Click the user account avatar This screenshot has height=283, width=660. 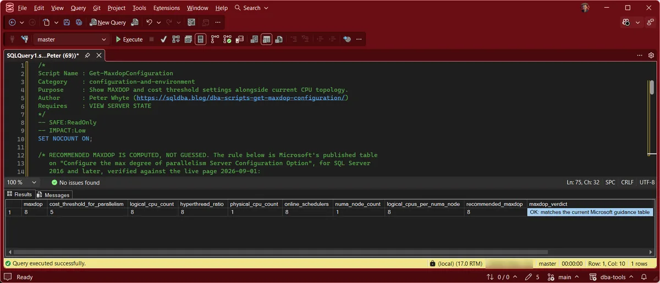click(585, 8)
